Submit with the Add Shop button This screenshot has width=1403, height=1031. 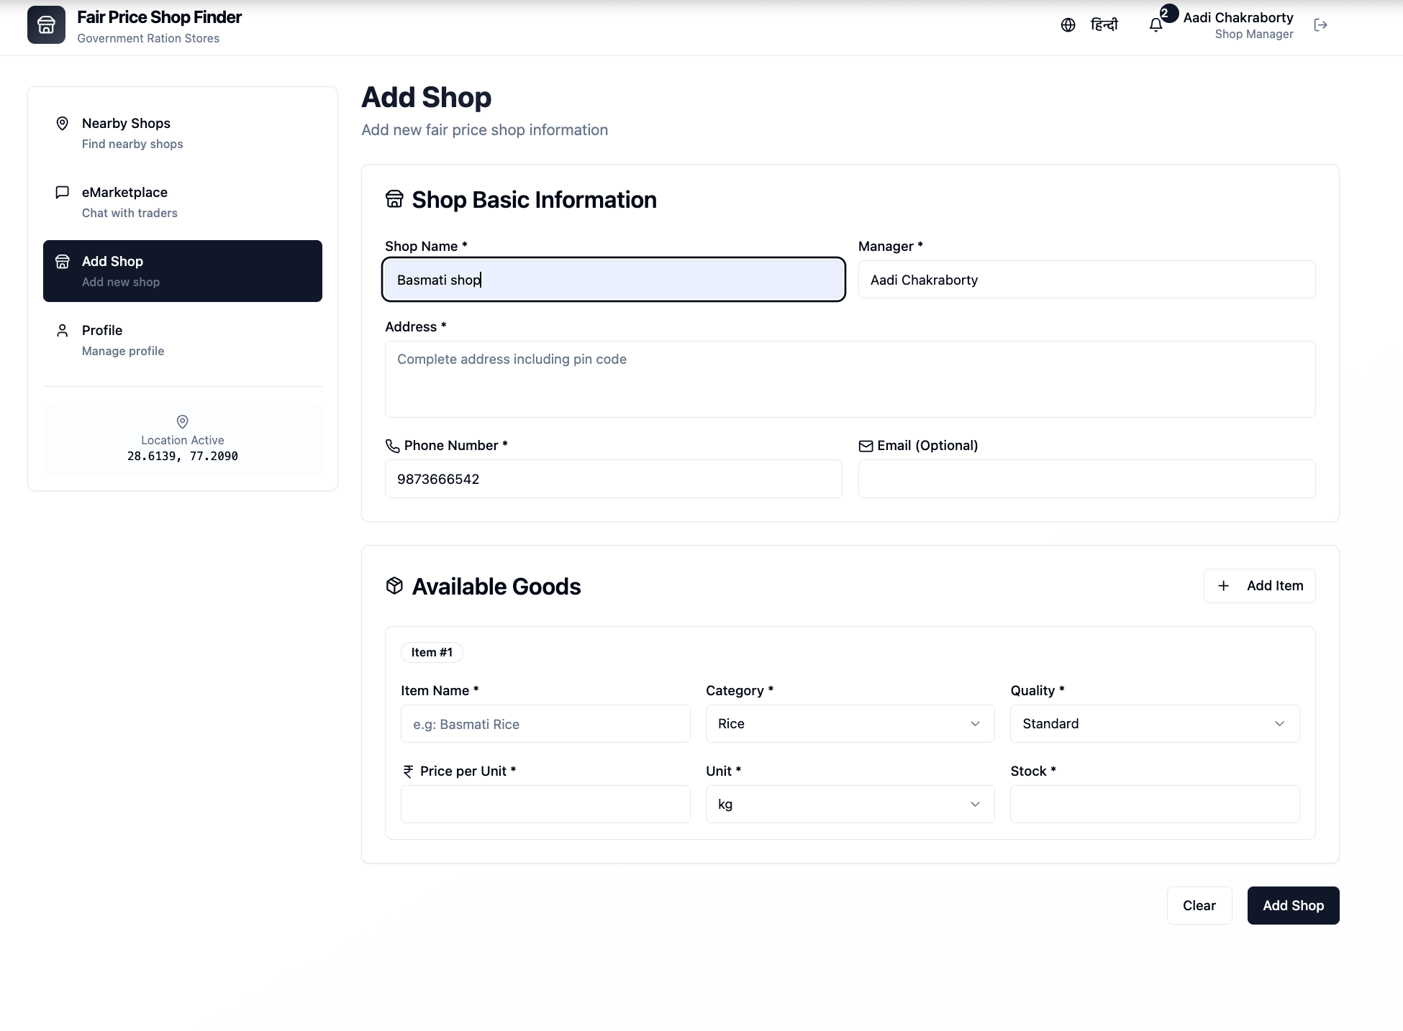pos(1293,906)
